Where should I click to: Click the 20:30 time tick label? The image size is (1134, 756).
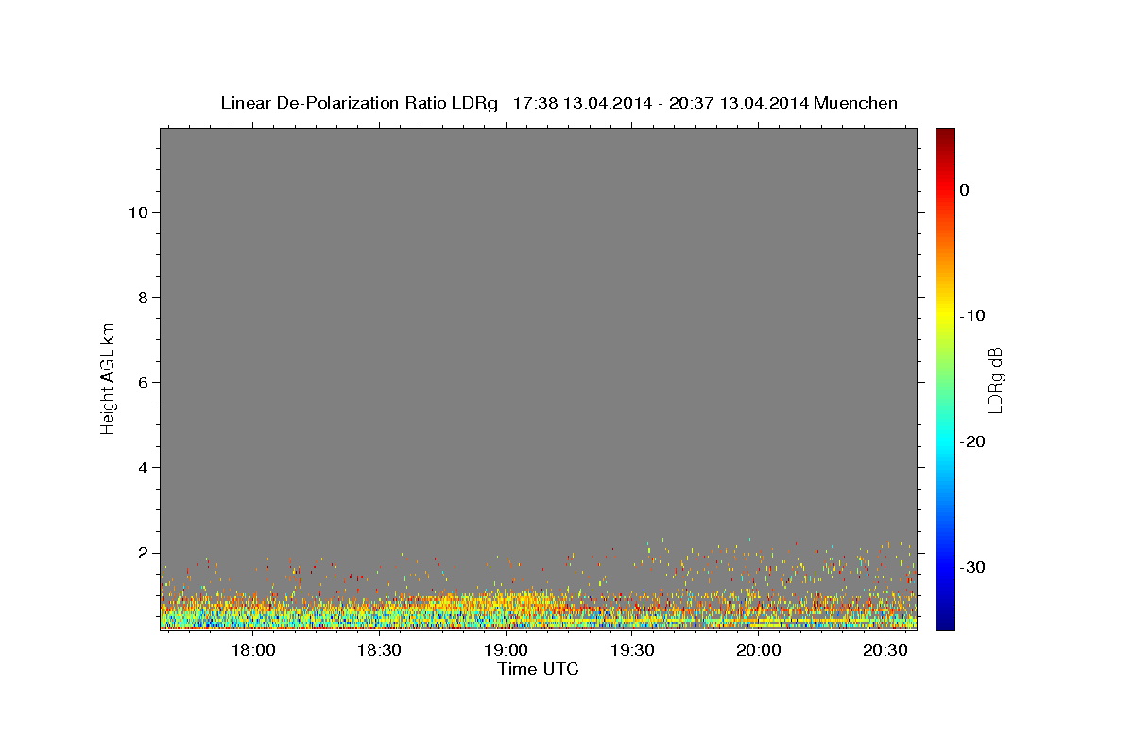pyautogui.click(x=885, y=650)
